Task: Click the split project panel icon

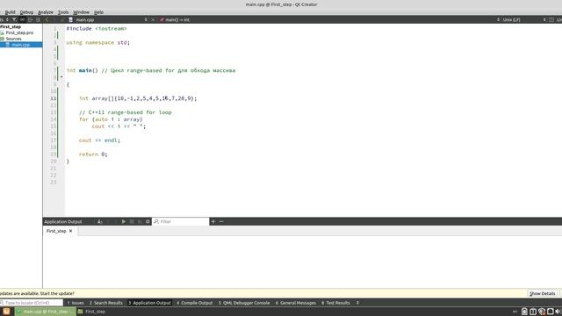Action: 38,19
